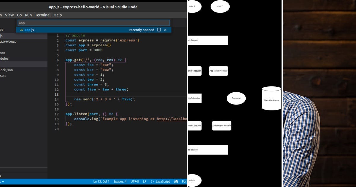The width and height of the screenshot is (356, 187).
Task: Click the open-to-side split icon in Quick Open
Action: [159, 30]
